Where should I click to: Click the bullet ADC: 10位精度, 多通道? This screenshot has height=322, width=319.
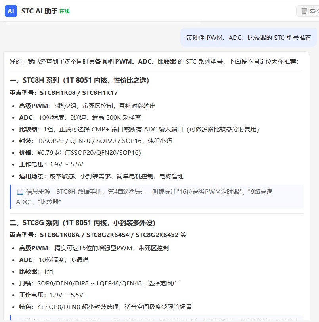point(54,260)
